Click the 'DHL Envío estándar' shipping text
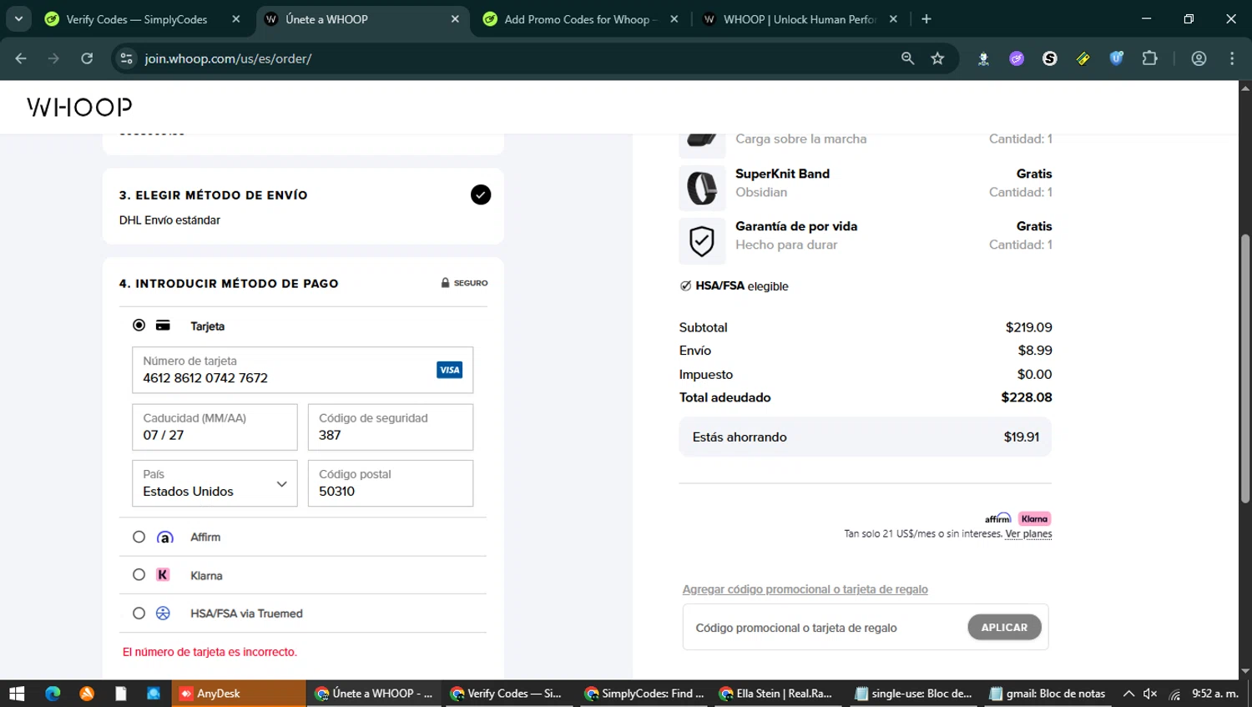1252x707 pixels. [169, 220]
